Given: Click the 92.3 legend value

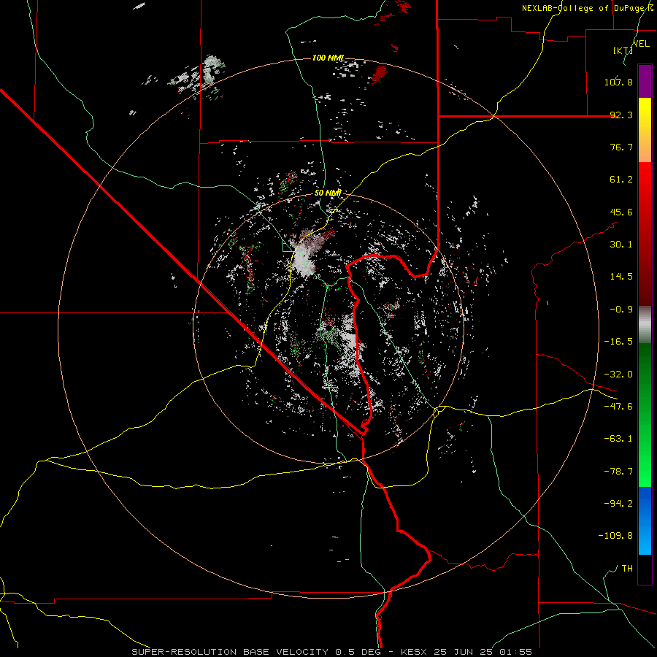Looking at the screenshot, I should tap(621, 115).
